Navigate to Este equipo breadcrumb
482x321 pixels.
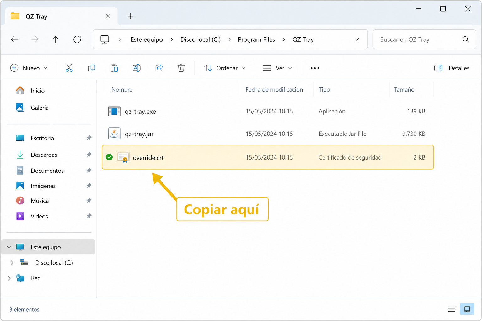[147, 39]
